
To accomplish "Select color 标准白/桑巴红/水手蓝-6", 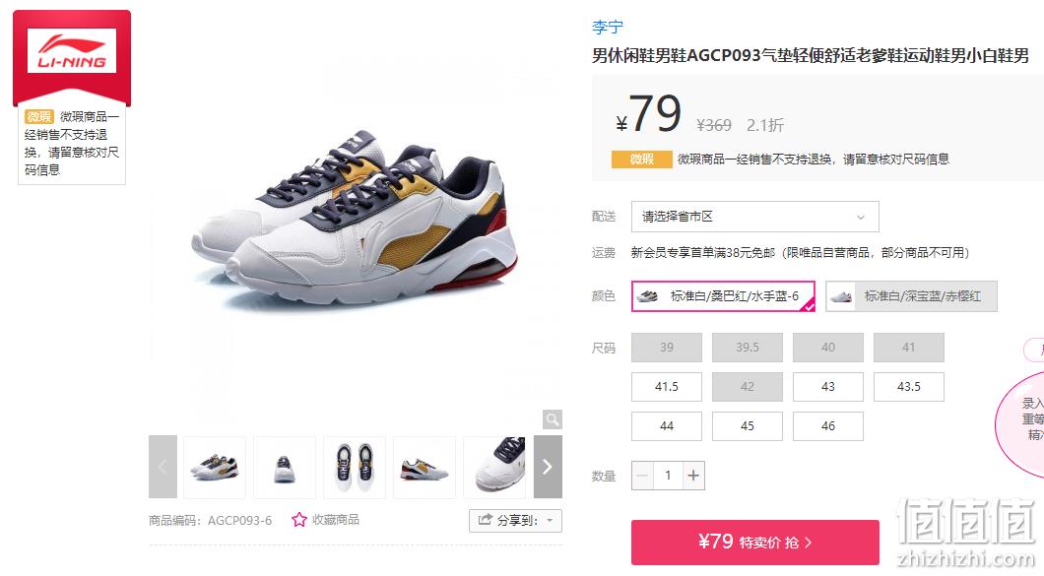I will click(x=723, y=296).
